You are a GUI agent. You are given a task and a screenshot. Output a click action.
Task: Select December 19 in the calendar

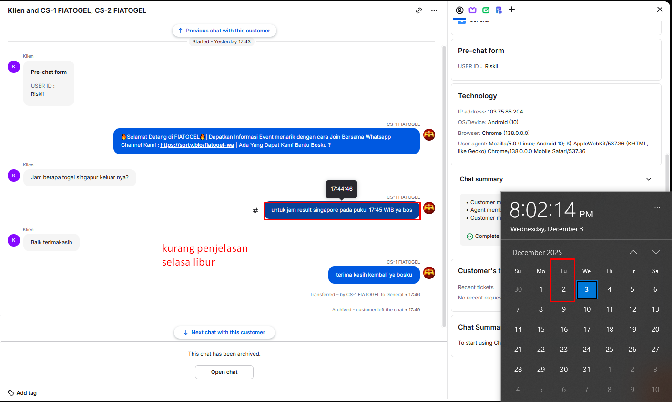tap(632, 330)
